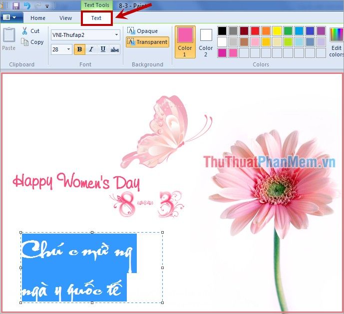This screenshot has width=344, height=314.
Task: Click the Cut button
Action: (31, 31)
